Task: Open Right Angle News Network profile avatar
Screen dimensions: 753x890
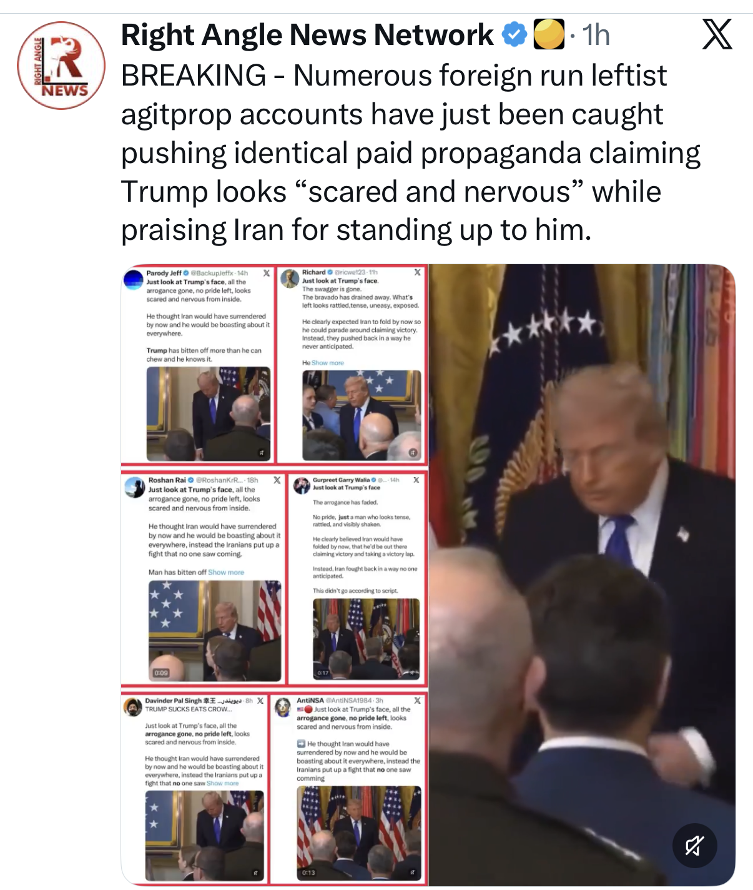Action: [61, 66]
